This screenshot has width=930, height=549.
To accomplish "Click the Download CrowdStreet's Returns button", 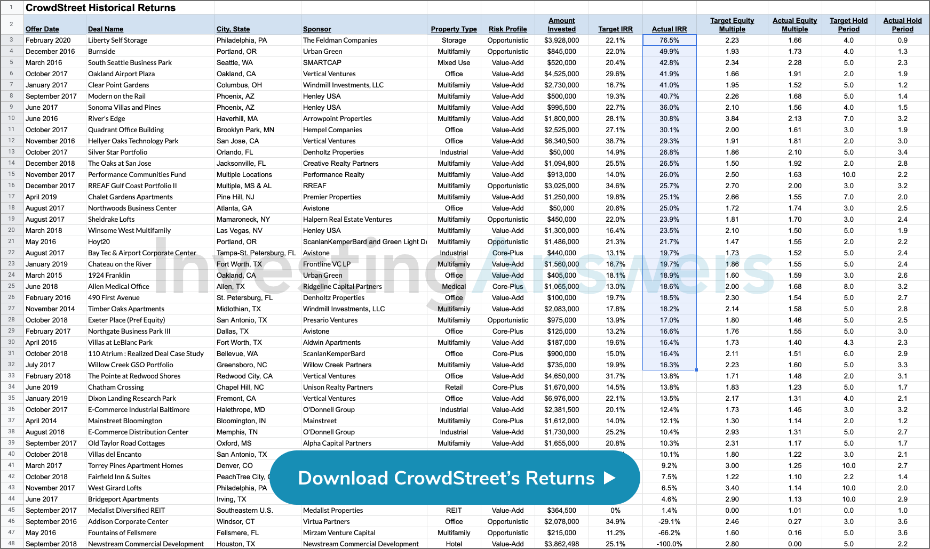I will [455, 478].
